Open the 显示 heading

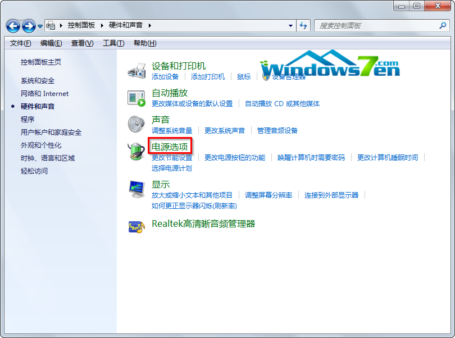pyautogui.click(x=161, y=184)
